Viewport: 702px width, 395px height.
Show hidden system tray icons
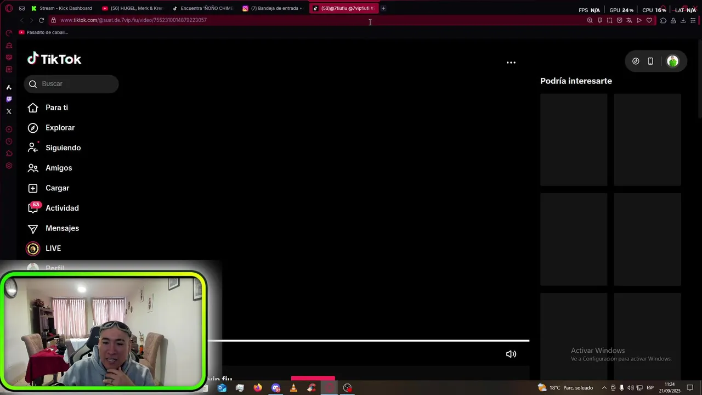(604, 388)
